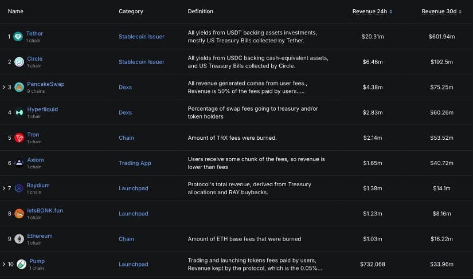The width and height of the screenshot is (473, 279).
Task: Open the Ethereum chain link
Action: click(x=40, y=236)
